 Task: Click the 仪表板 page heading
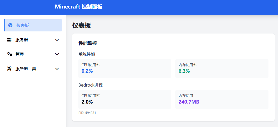tap(81, 26)
